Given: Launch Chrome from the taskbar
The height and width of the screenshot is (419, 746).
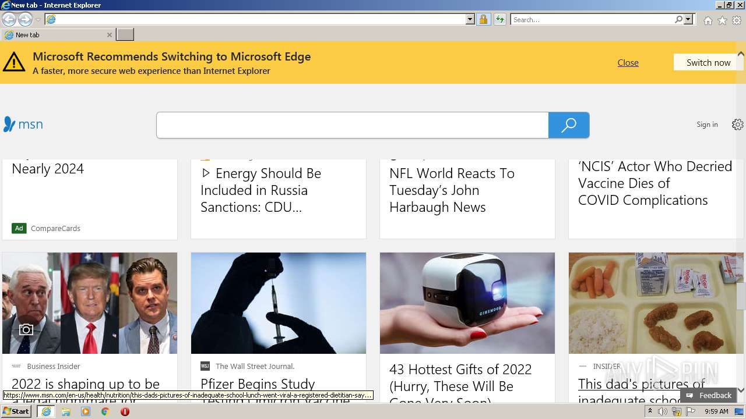Looking at the screenshot, I should [105, 411].
